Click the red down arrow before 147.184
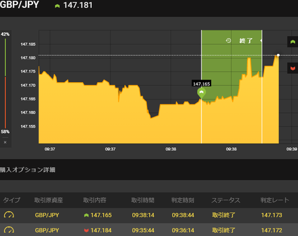Image resolution: width=298 pixels, height=236 pixels. pos(86,230)
